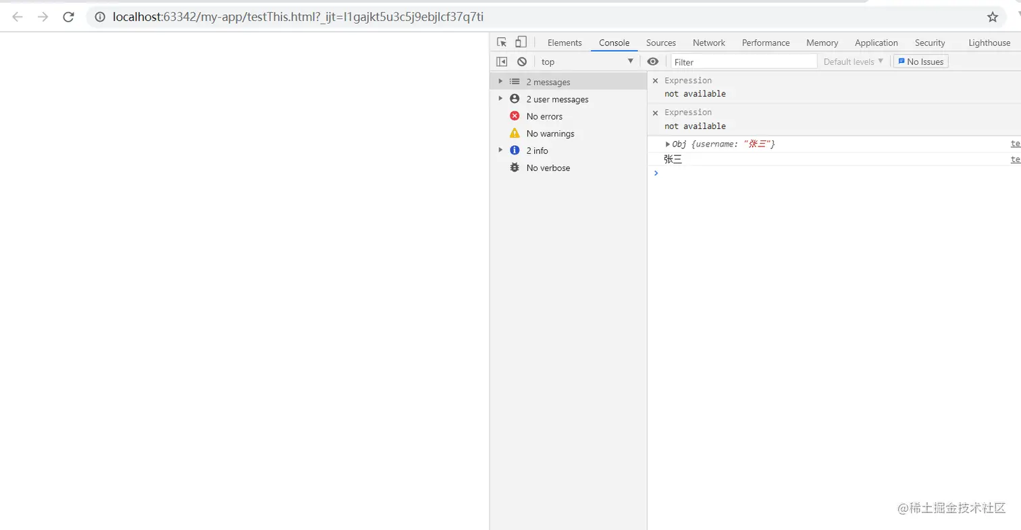Go back using the browser back arrow
Screen dimensions: 1021x530
click(18, 17)
